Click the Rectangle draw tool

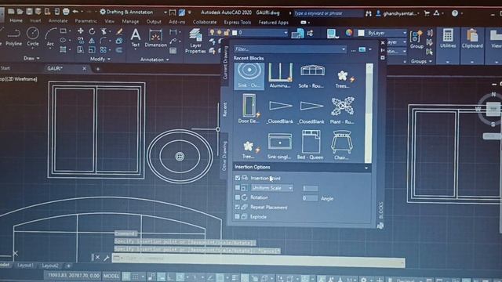click(64, 31)
